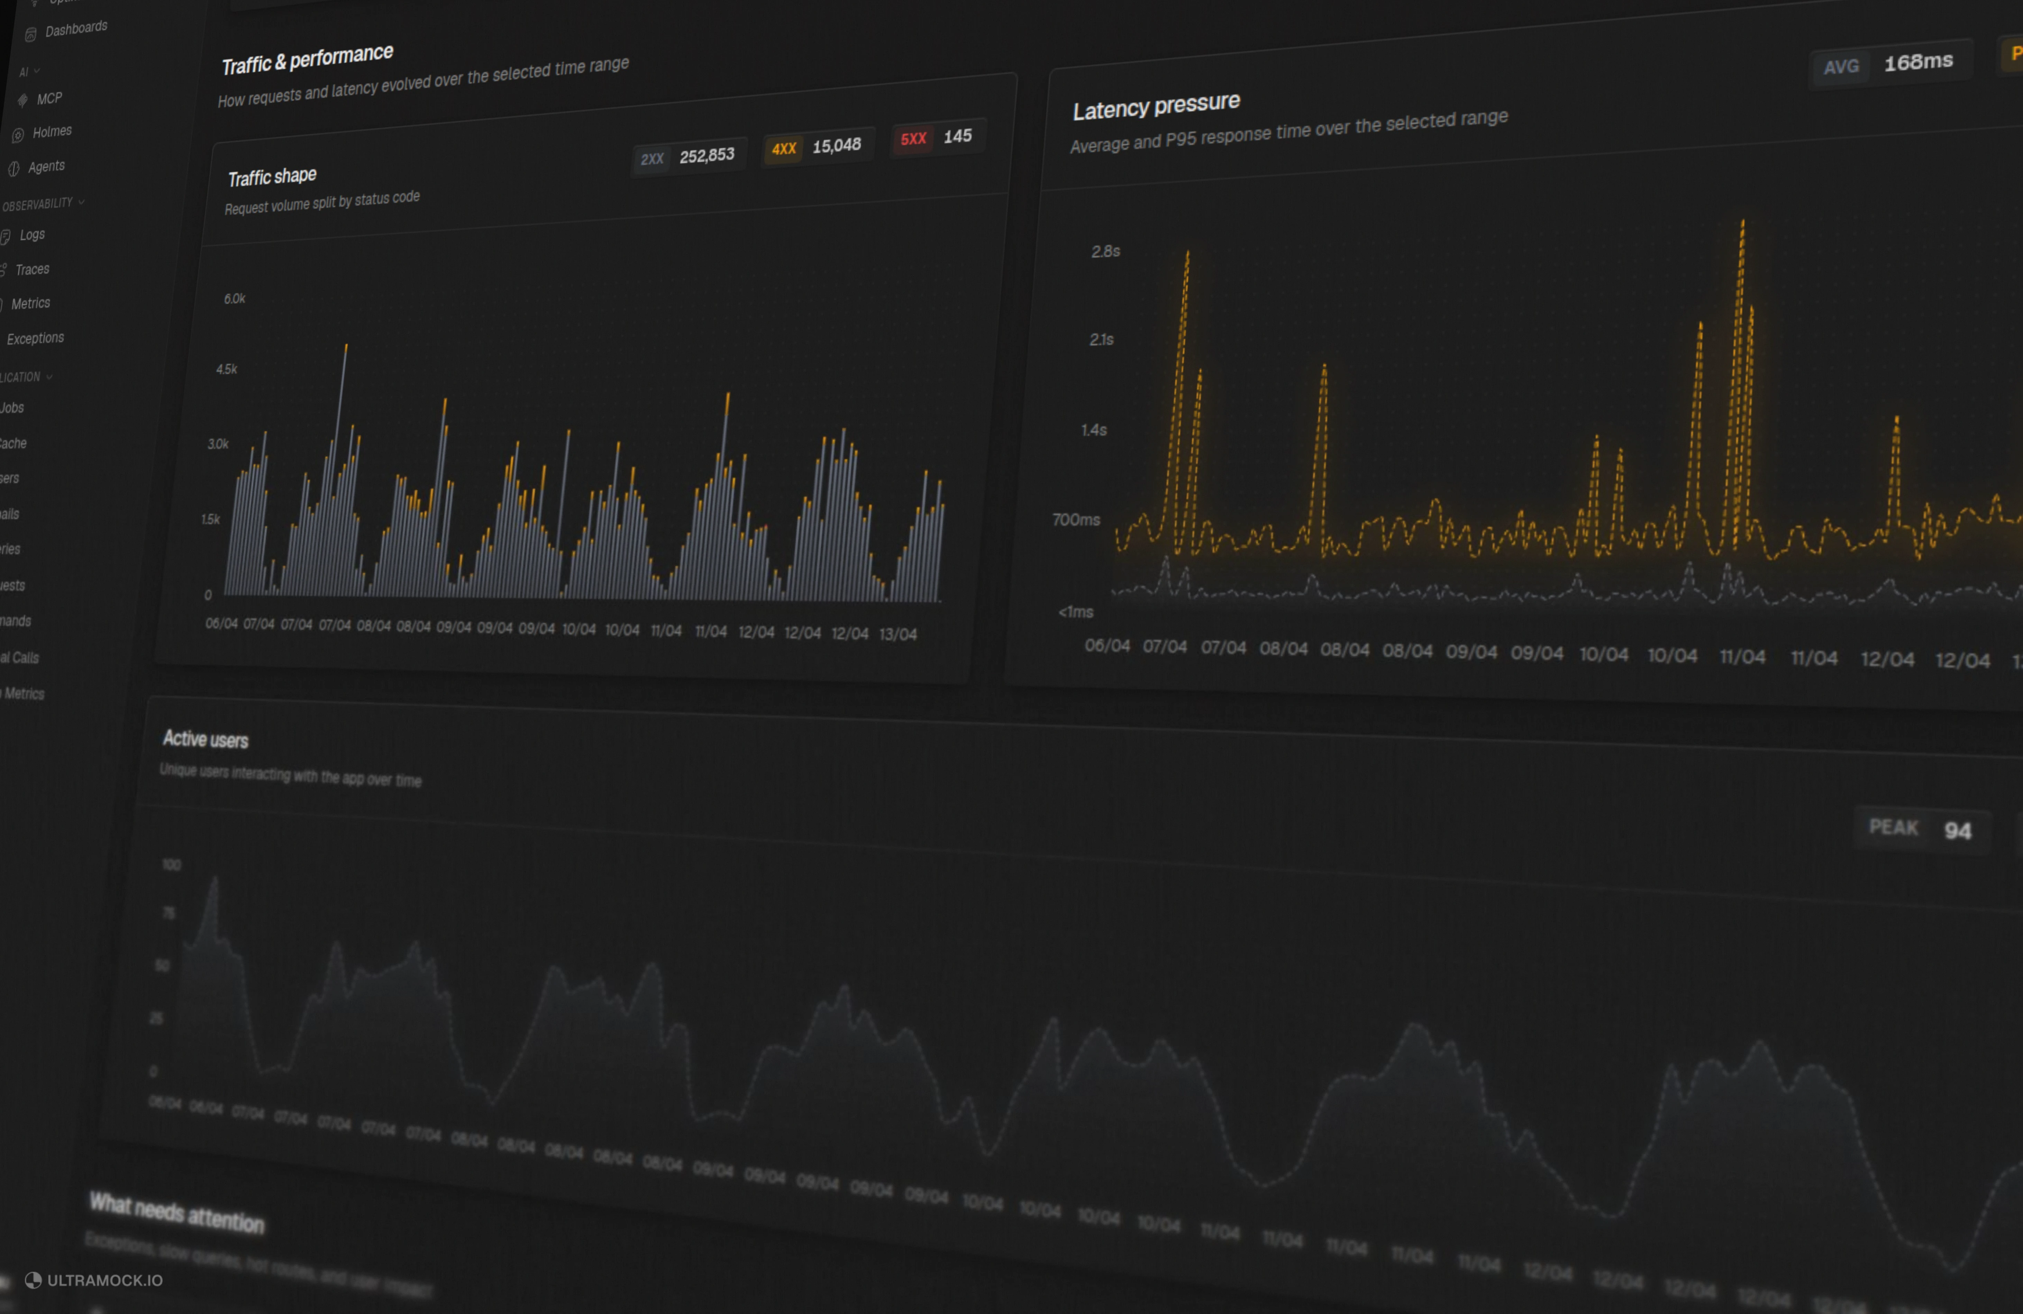The height and width of the screenshot is (1314, 2023).
Task: Collapse the Observability section chevron
Action: [82, 202]
